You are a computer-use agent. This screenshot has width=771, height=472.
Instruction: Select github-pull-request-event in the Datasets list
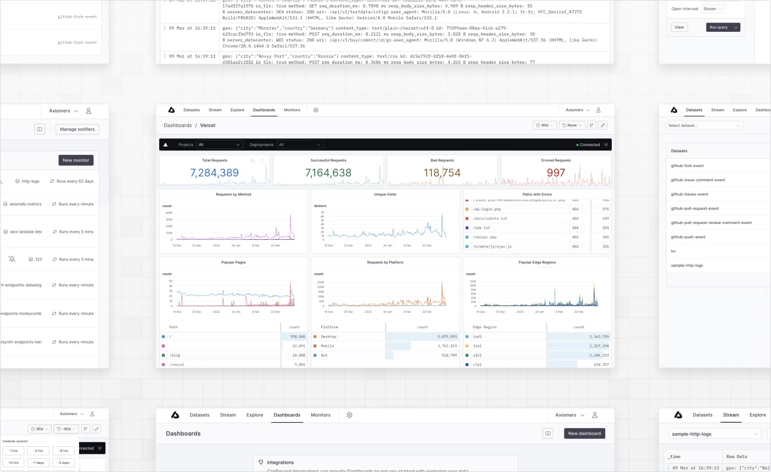pos(695,209)
